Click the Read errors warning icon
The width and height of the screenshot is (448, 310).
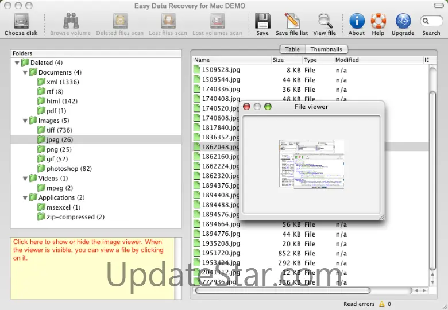click(380, 304)
